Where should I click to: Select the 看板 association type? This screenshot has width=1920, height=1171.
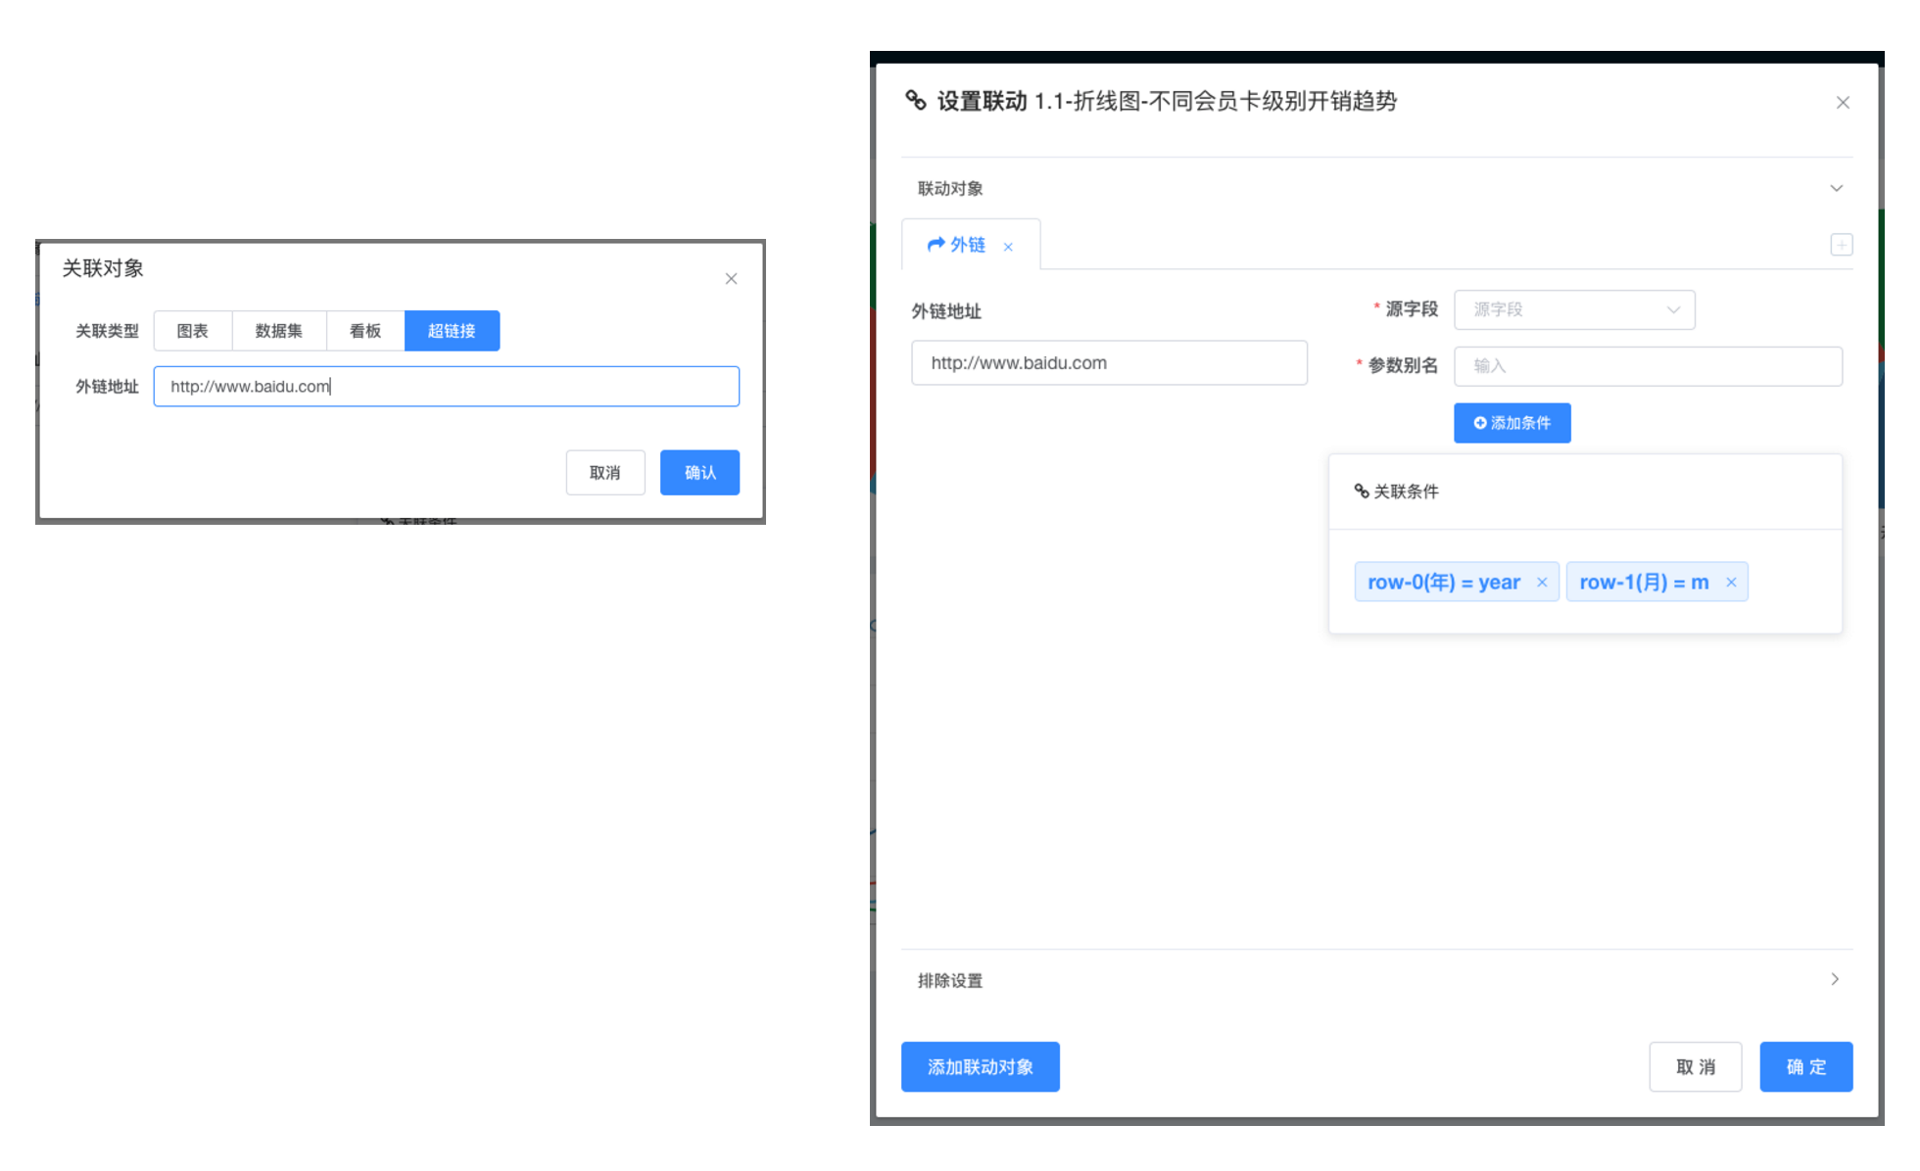(x=365, y=331)
